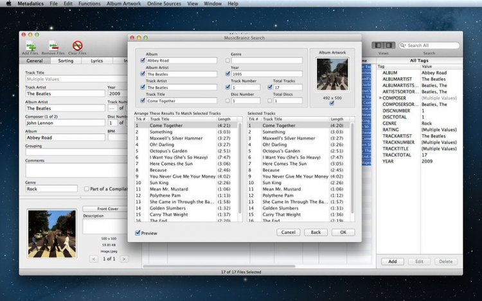Screen dimensions: 482x301
Task: Go to next artwork with right arrow
Action: click(x=124, y=259)
